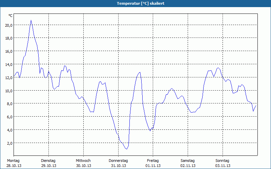Select the Dienstag day label
Screen dimensions: 271x169
[x=48, y=161]
